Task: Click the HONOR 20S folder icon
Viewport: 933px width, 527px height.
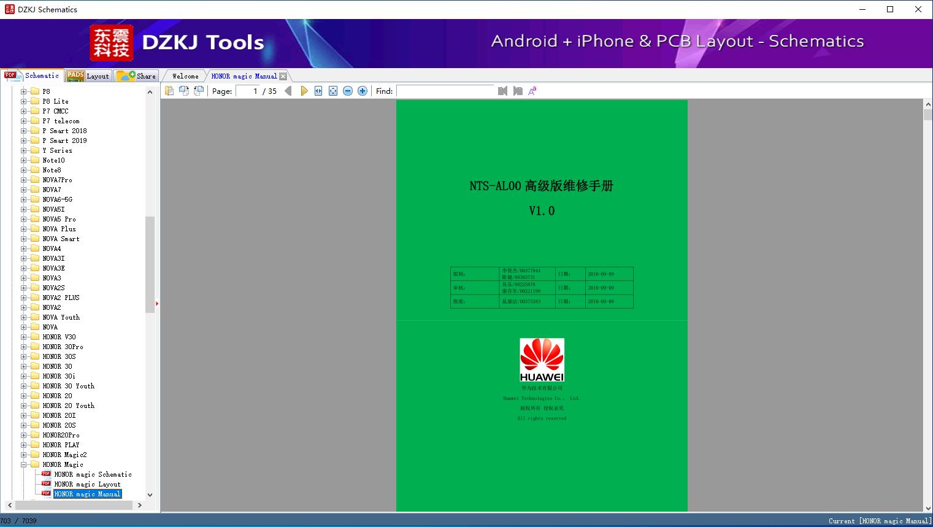Action: click(x=35, y=425)
